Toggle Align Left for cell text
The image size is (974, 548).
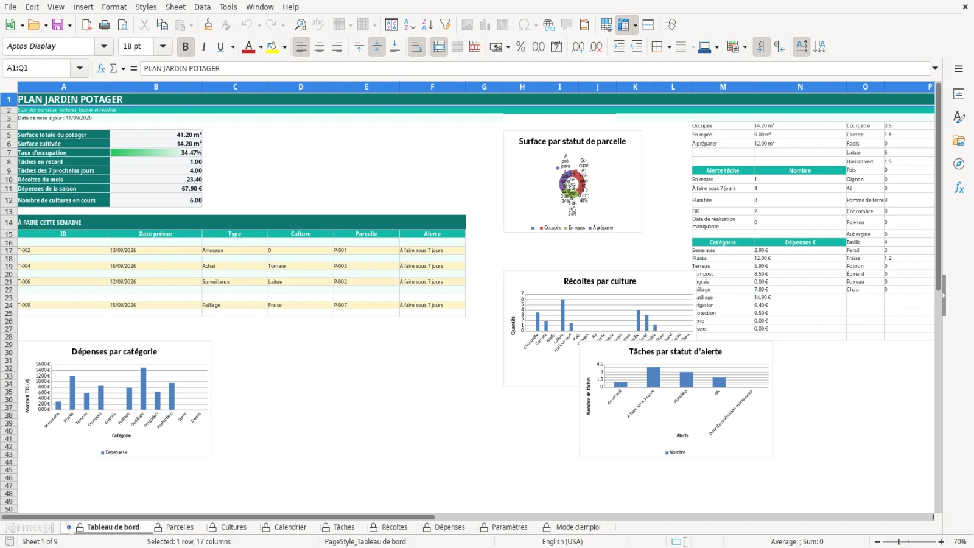301,46
